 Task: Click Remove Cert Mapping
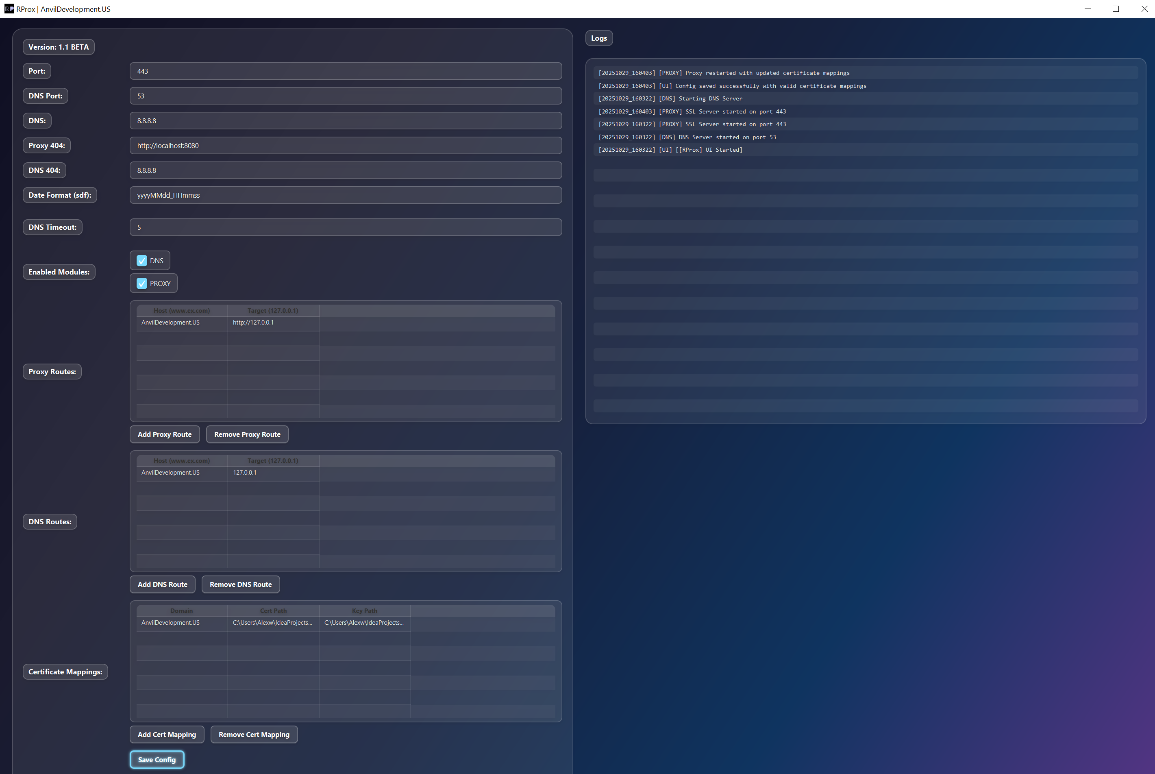[254, 735]
